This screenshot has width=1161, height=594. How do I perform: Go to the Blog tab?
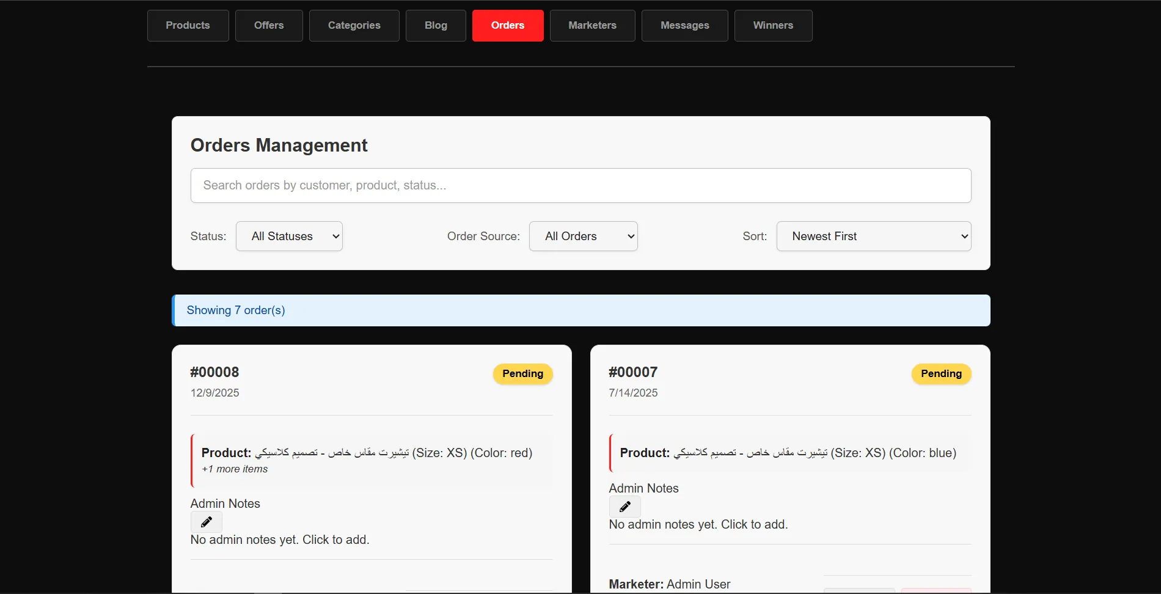(x=436, y=26)
